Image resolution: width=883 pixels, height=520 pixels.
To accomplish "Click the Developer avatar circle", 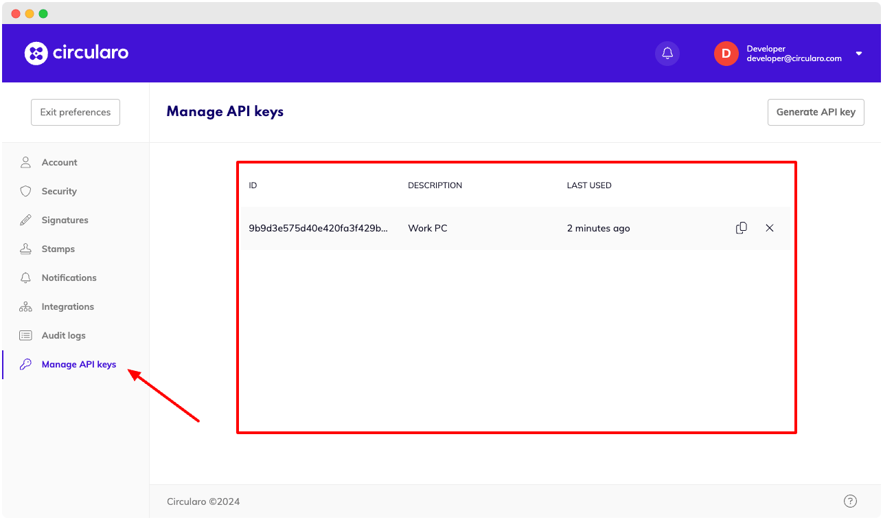I will [x=726, y=53].
